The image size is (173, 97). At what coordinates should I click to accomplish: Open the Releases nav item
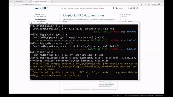click(101, 8)
